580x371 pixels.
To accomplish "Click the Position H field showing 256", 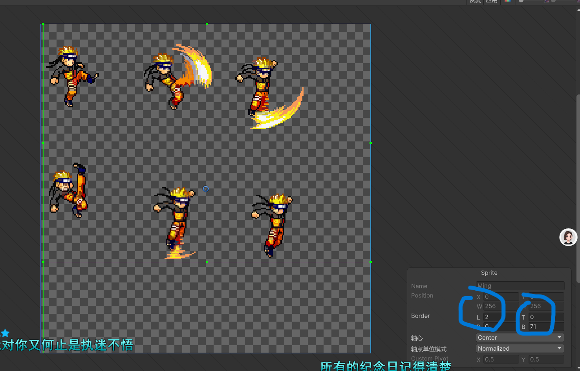I will click(546, 306).
